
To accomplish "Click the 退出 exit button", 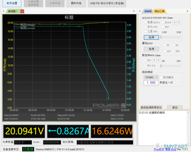I will tap(175, 107).
